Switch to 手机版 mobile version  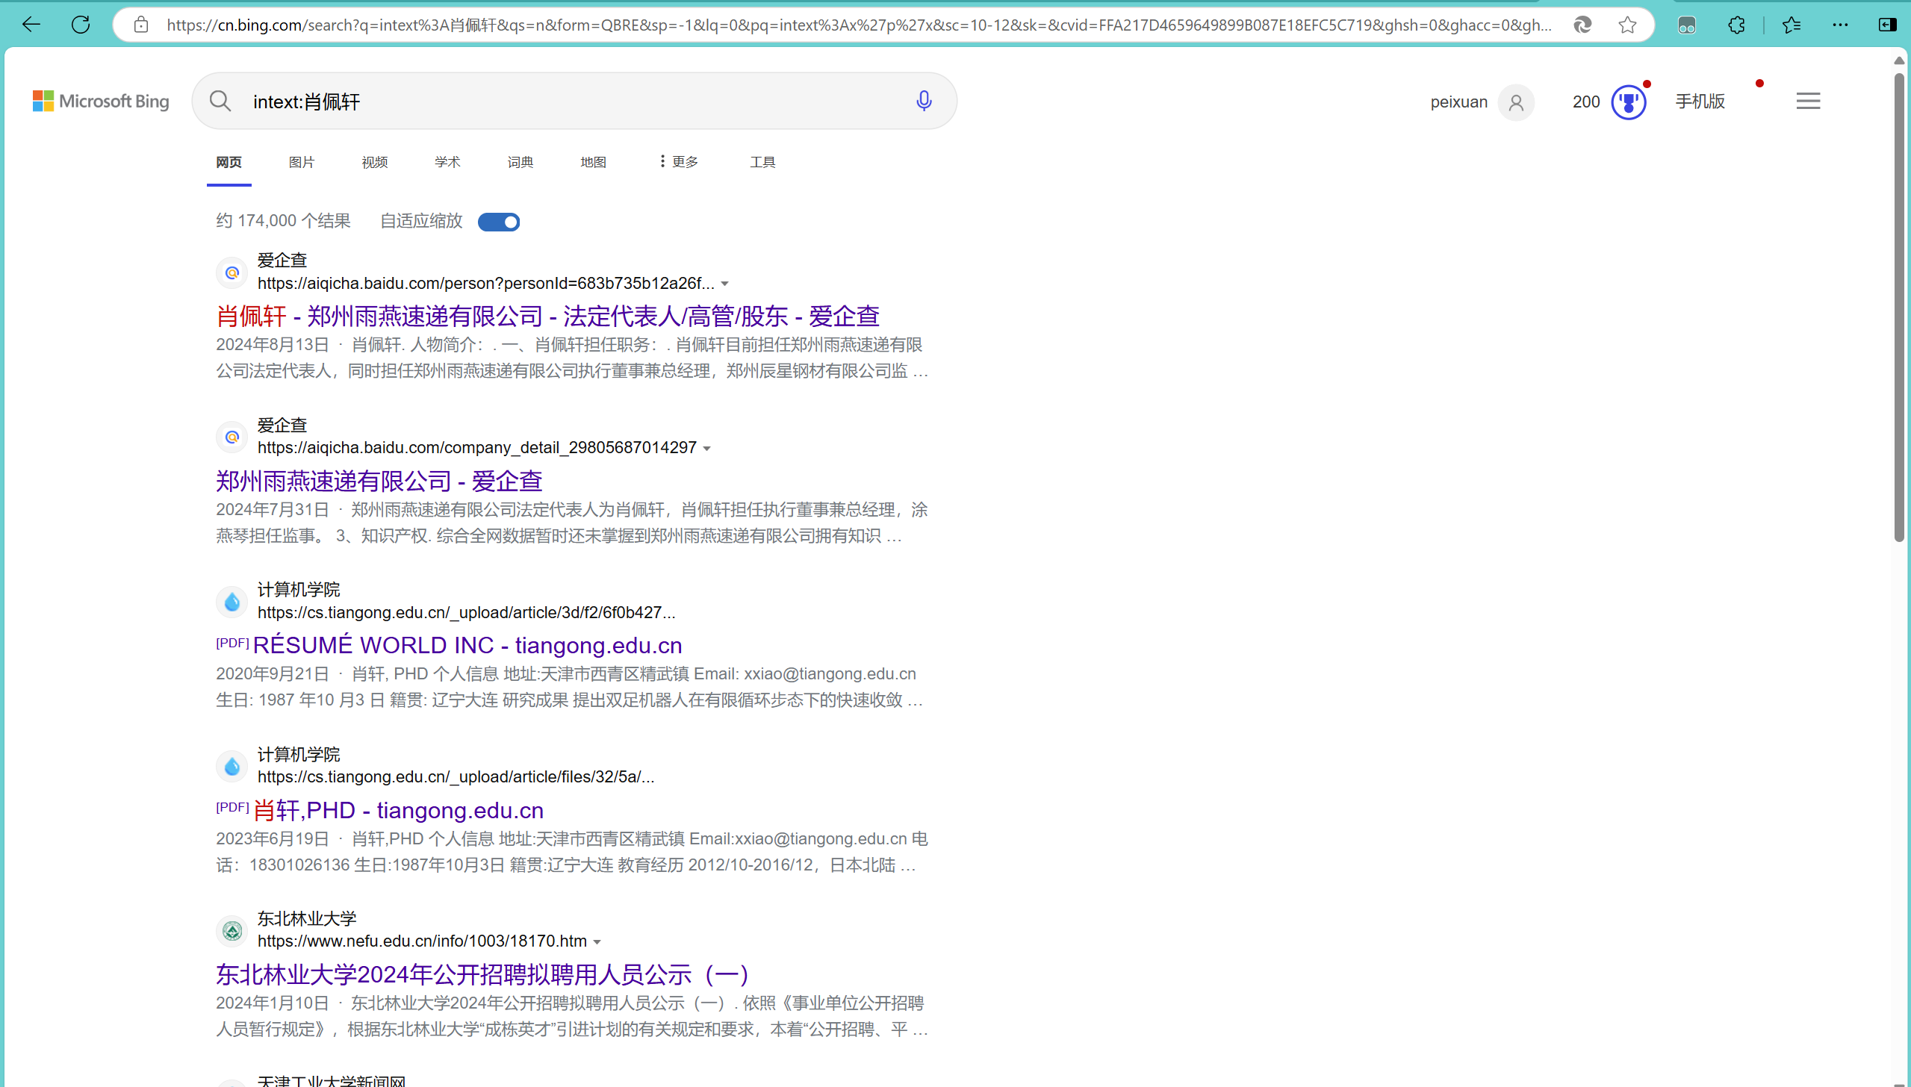tap(1700, 102)
